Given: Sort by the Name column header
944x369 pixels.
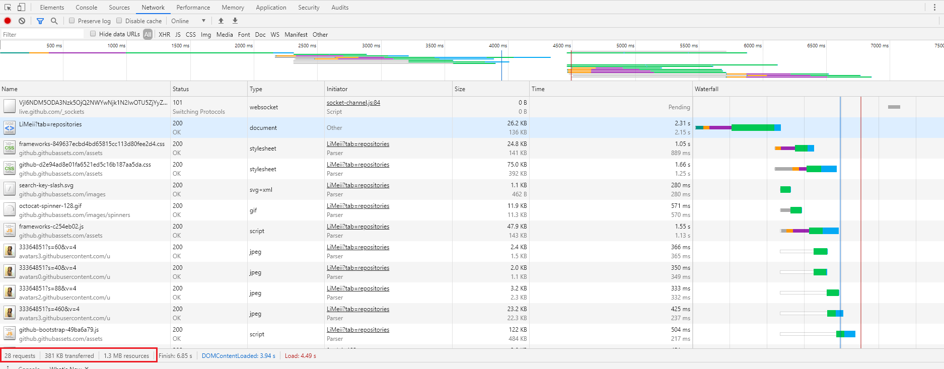Looking at the screenshot, I should (85, 89).
